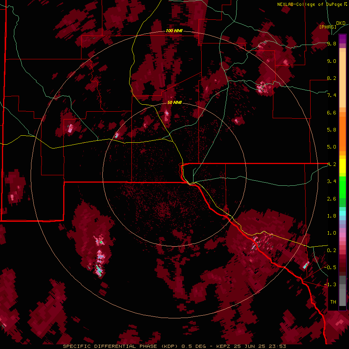This screenshot has height=349, width=349.
Task: Click the '100 NMI' range ring label
Action: (174, 31)
